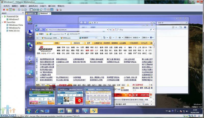Collapse the Favorites tree group

coord(3,22)
